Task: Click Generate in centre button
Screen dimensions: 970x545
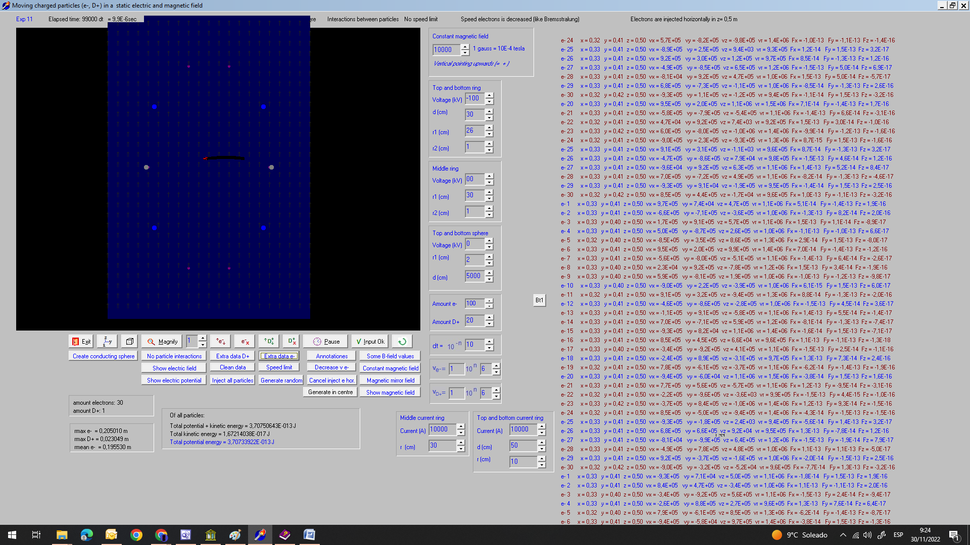Action: 330,392
